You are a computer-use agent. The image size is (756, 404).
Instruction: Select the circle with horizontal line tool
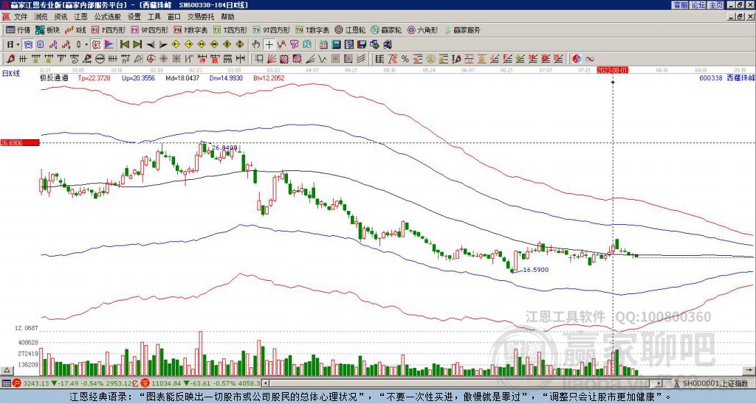pyautogui.click(x=100, y=59)
